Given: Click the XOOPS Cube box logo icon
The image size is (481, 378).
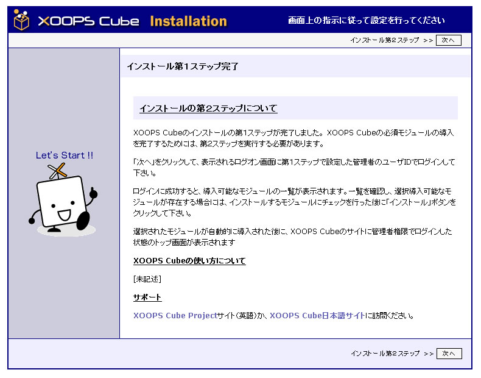Looking at the screenshot, I should (x=21, y=20).
